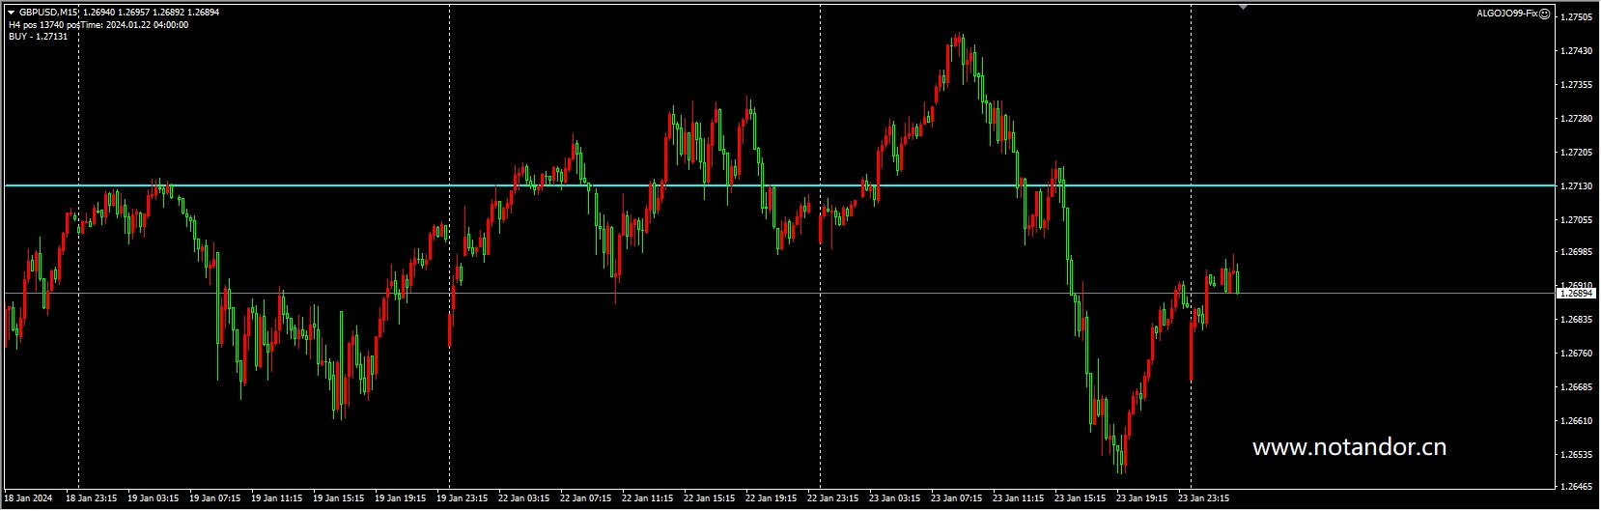
Task: Click the www.notandor.cn watermark link
Action: pyautogui.click(x=1348, y=447)
